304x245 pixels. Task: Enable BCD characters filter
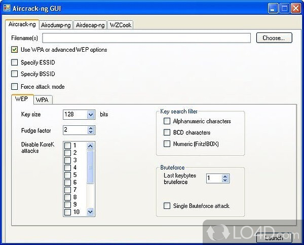click(x=167, y=132)
